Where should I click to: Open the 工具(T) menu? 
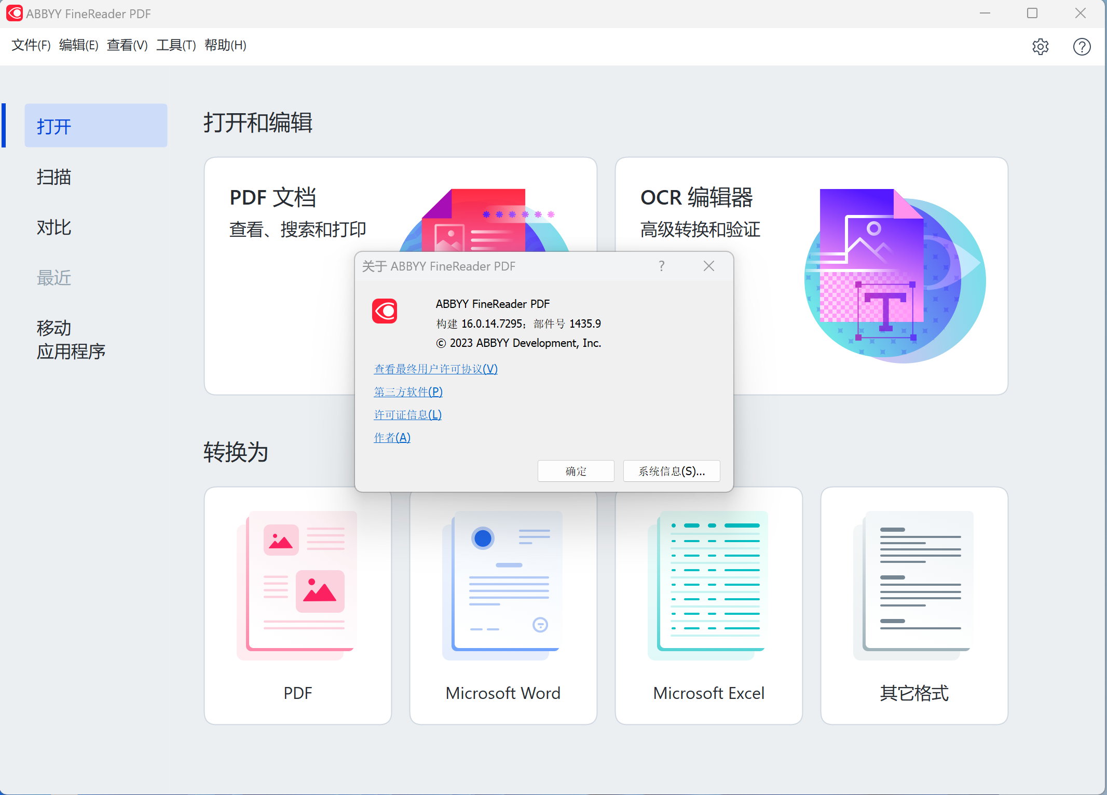pos(176,45)
